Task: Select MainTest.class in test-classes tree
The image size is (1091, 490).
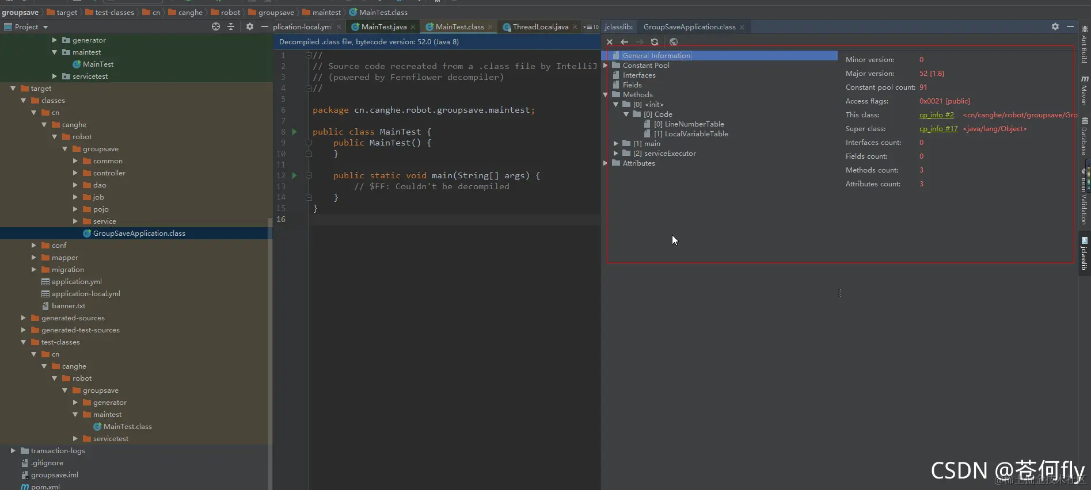Action: pyautogui.click(x=127, y=427)
